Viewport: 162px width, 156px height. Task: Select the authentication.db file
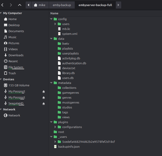click(x=74, y=63)
